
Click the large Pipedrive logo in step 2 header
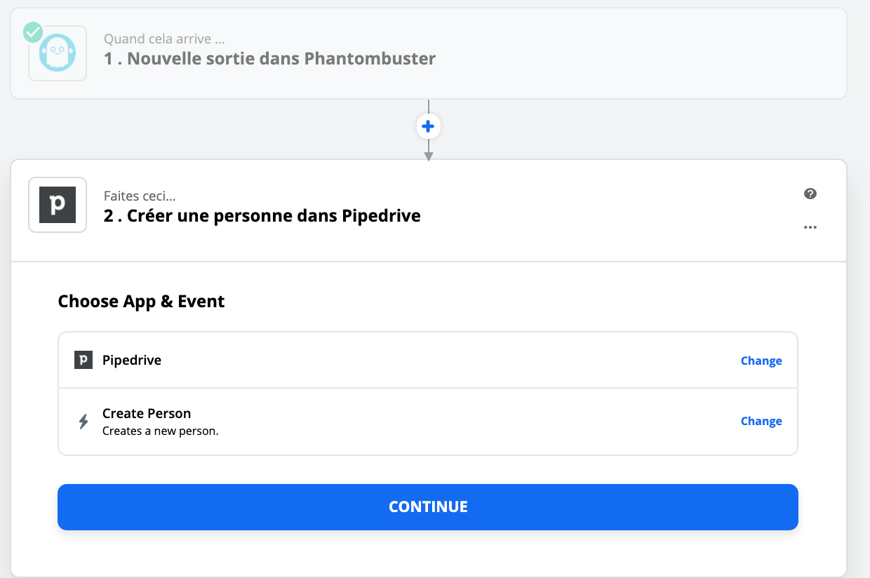(58, 205)
